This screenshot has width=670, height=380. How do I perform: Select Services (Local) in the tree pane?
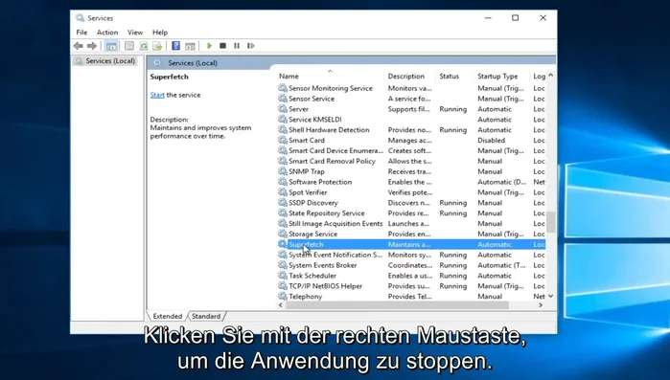coord(110,61)
